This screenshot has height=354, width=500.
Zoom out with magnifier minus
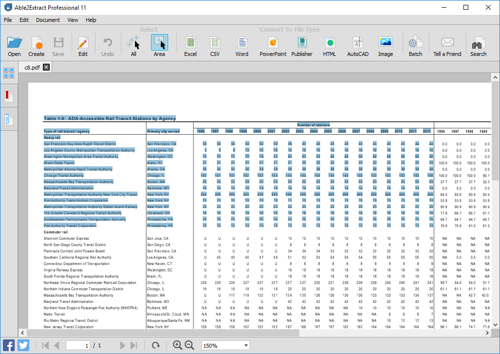click(x=190, y=345)
